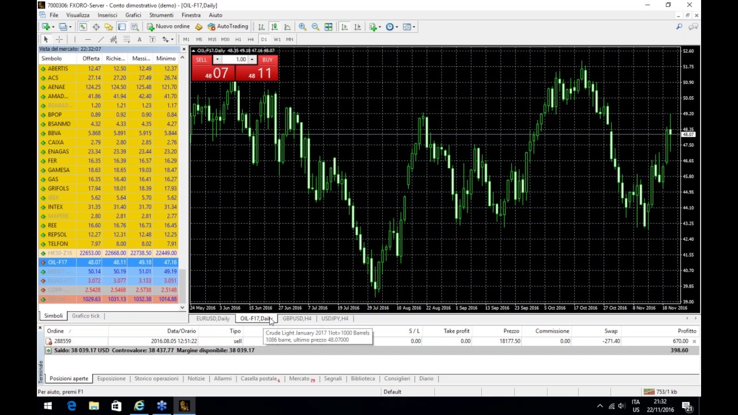Switch to GBPUSD,H4 chart tab

coord(296,319)
